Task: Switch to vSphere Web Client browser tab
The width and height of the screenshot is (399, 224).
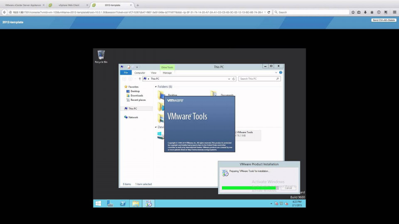Action: 69,5
